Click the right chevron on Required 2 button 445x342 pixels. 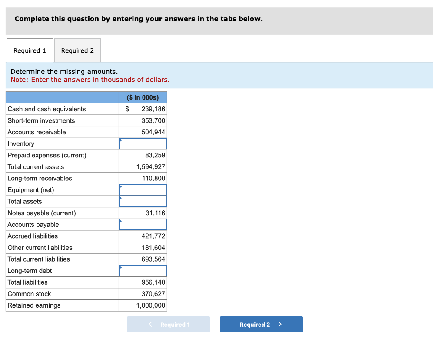point(280,324)
